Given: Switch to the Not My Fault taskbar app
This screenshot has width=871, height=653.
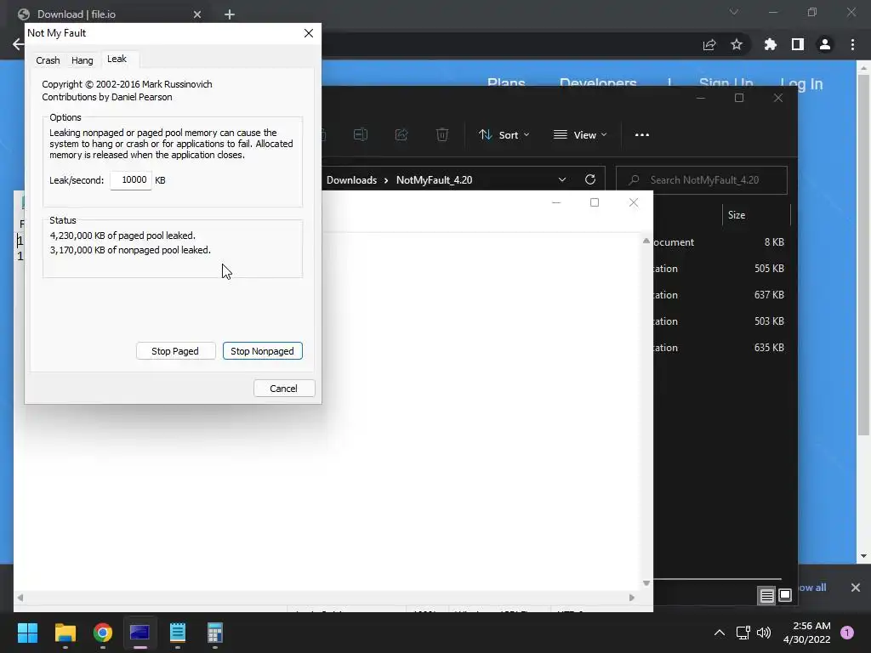Looking at the screenshot, I should 140,633.
